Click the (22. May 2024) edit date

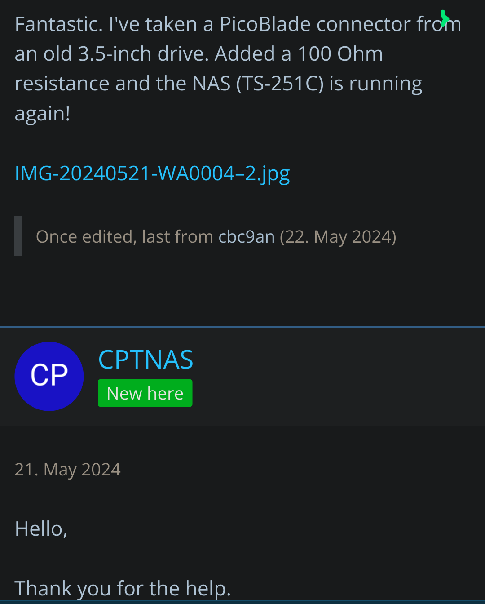pyautogui.click(x=338, y=236)
